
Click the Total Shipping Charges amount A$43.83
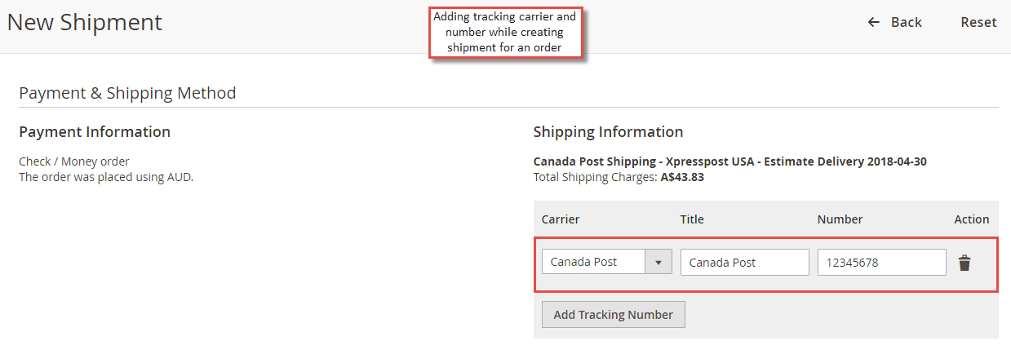tap(682, 176)
